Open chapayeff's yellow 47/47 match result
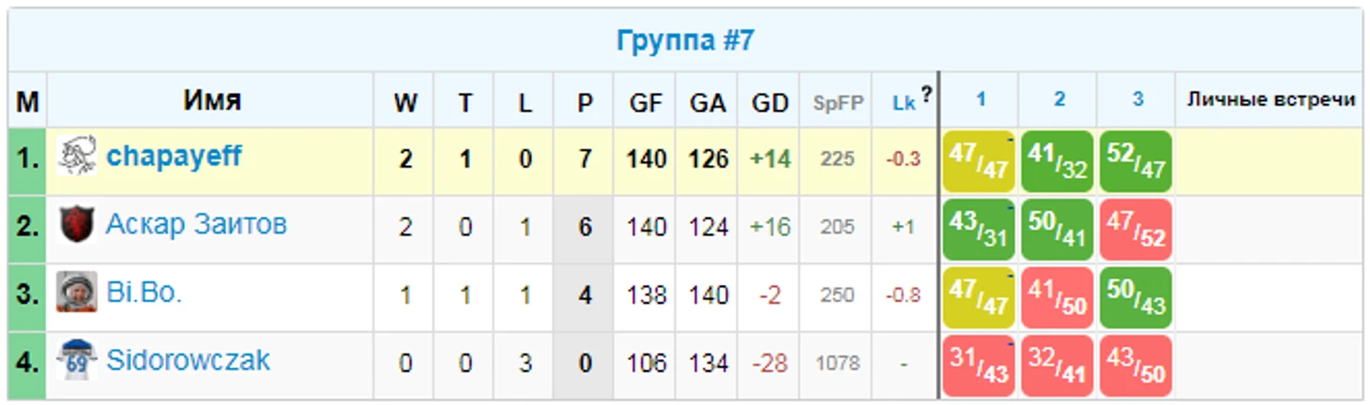The height and width of the screenshot is (405, 1370). tap(979, 161)
